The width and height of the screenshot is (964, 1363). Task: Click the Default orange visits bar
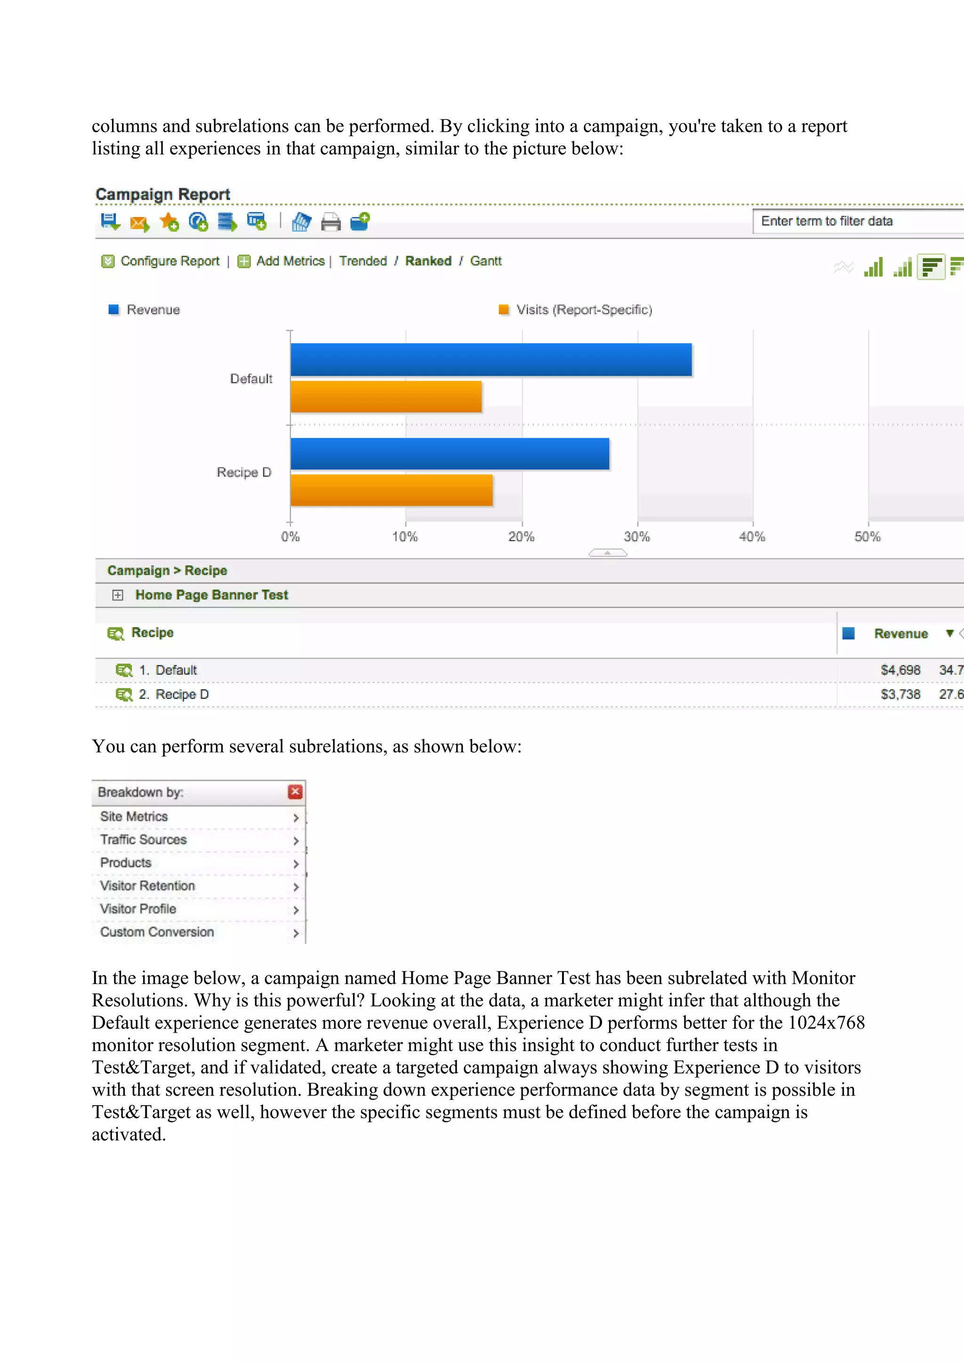[386, 397]
